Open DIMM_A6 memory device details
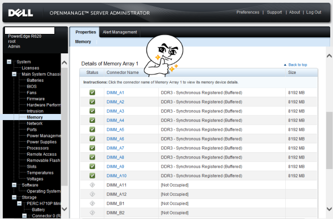This screenshot has height=219, width=333. tap(115, 139)
